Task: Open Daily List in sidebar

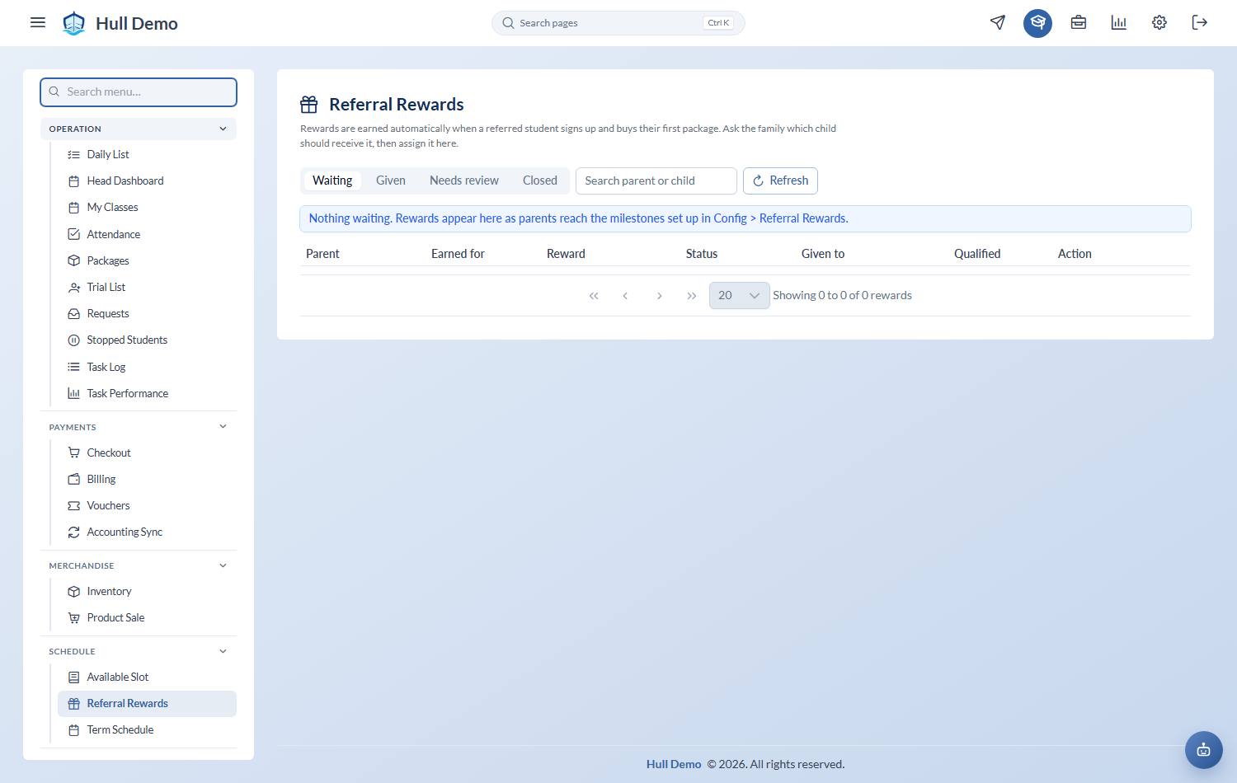Action: [147, 154]
